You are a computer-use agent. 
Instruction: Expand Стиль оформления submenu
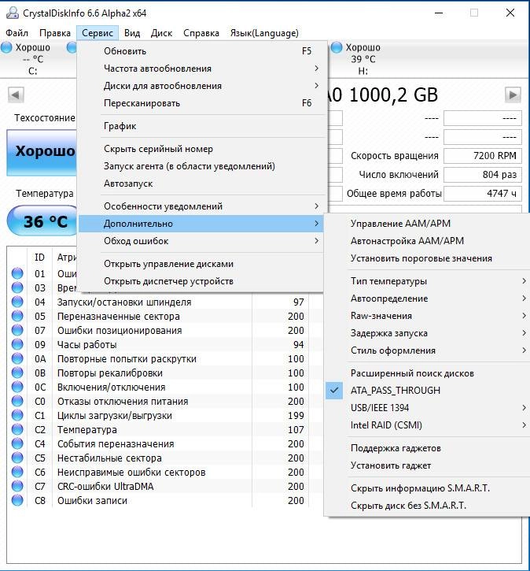[x=428, y=350]
